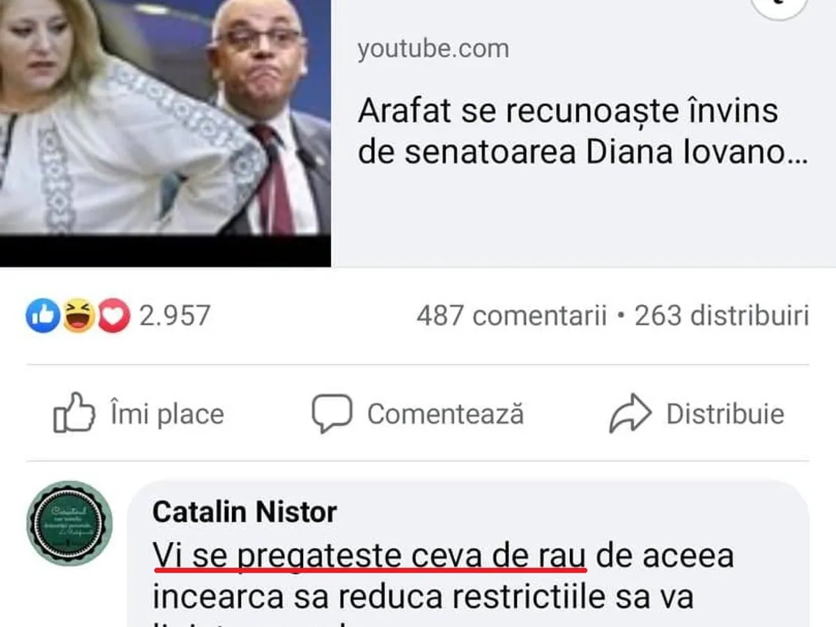
Task: Open the video preview thumbnail image
Action: [165, 132]
